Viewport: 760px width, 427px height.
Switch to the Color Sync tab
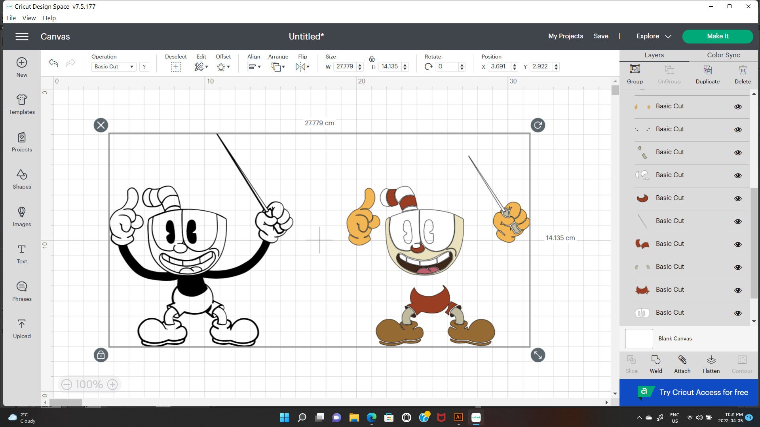click(723, 55)
